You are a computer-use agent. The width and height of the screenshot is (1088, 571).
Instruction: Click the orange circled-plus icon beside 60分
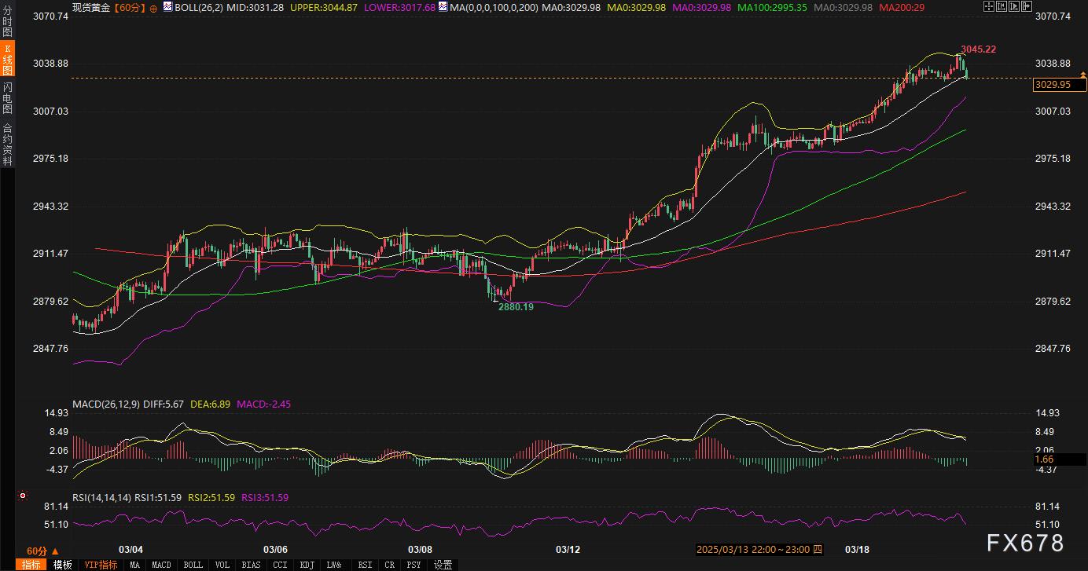point(153,8)
